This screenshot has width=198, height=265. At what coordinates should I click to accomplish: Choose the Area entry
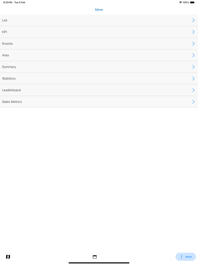point(99,55)
